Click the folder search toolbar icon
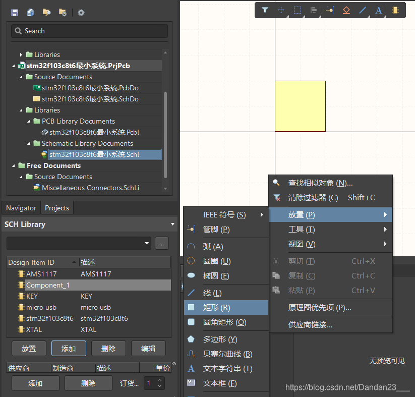The width and height of the screenshot is (415, 397). pyautogui.click(x=46, y=12)
